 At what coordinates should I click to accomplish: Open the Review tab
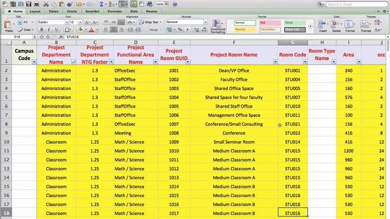click(x=152, y=11)
